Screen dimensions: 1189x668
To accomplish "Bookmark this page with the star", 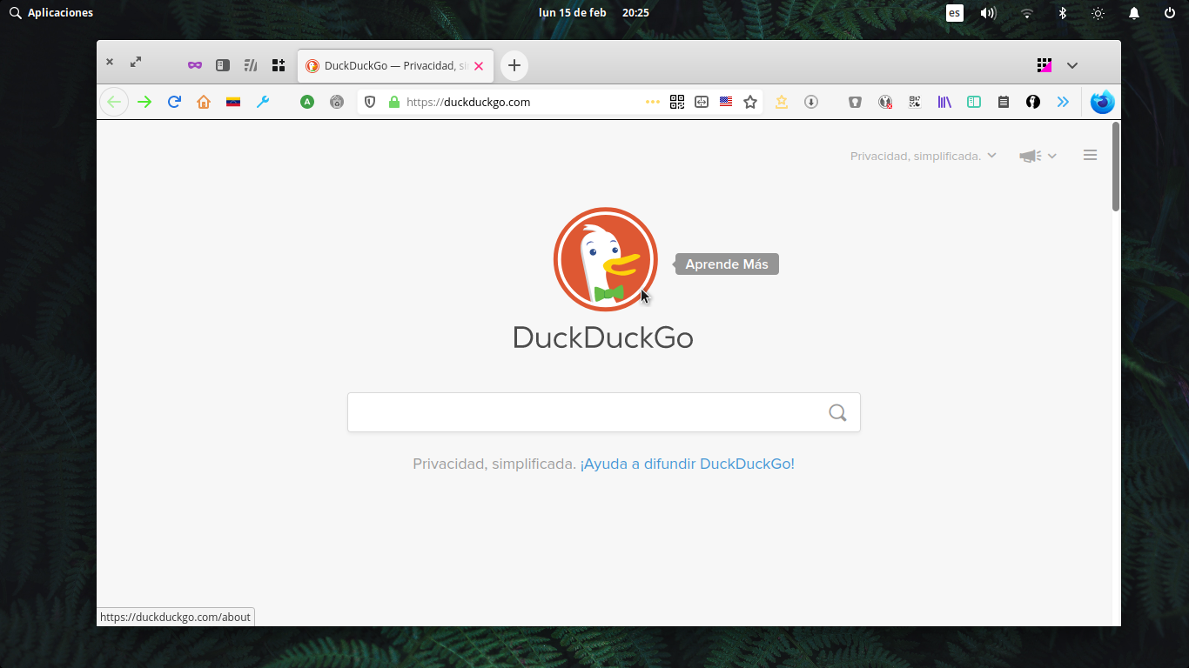I will coord(750,102).
